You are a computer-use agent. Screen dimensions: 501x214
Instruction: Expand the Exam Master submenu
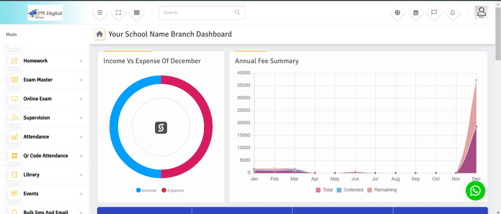coord(81,80)
